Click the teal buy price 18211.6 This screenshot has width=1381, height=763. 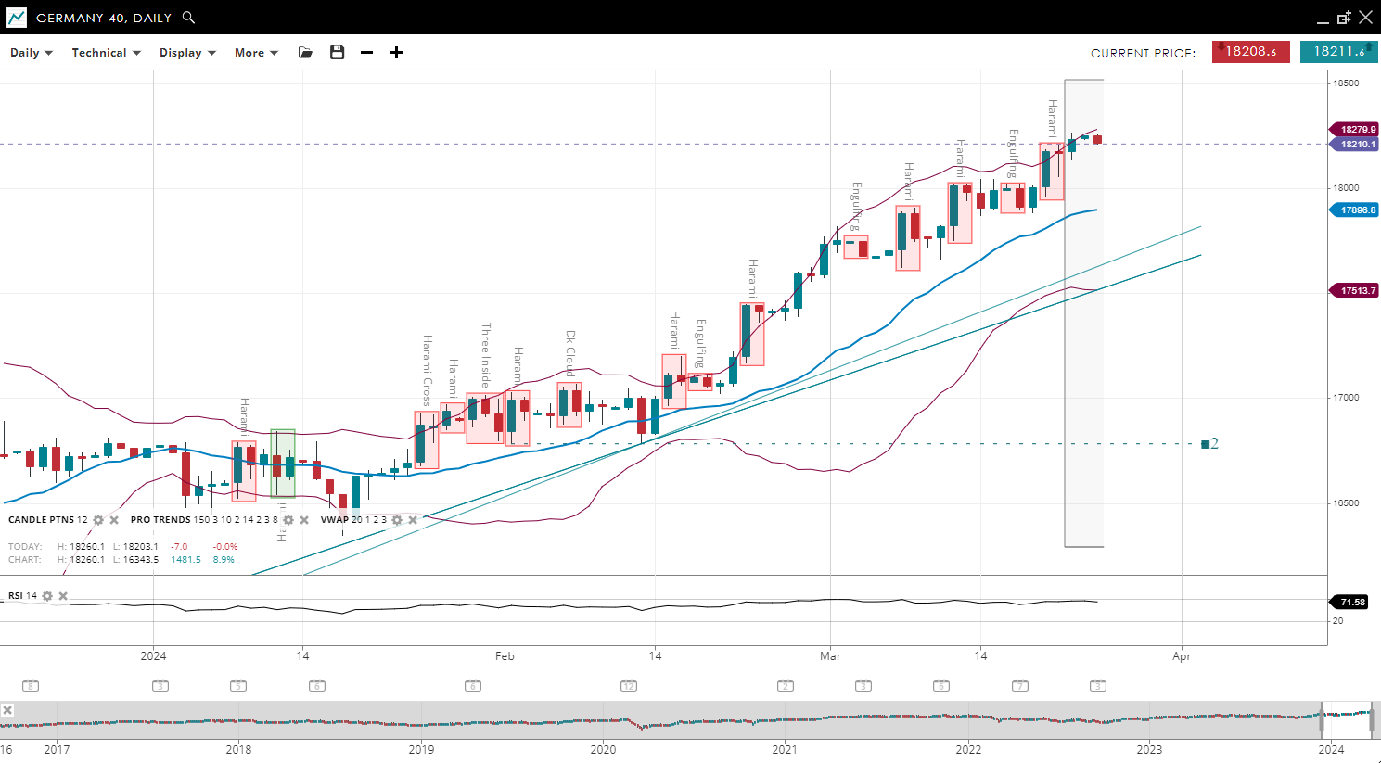point(1338,52)
